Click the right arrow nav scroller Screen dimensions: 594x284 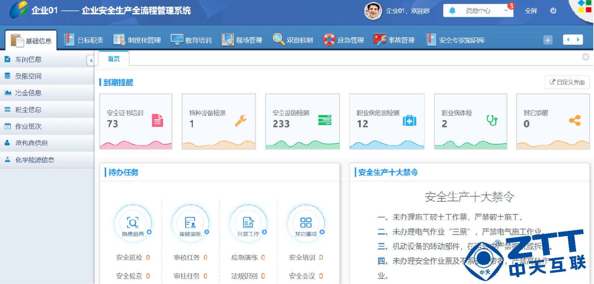pos(578,39)
